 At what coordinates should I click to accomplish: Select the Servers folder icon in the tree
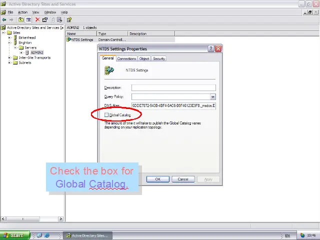[21, 47]
